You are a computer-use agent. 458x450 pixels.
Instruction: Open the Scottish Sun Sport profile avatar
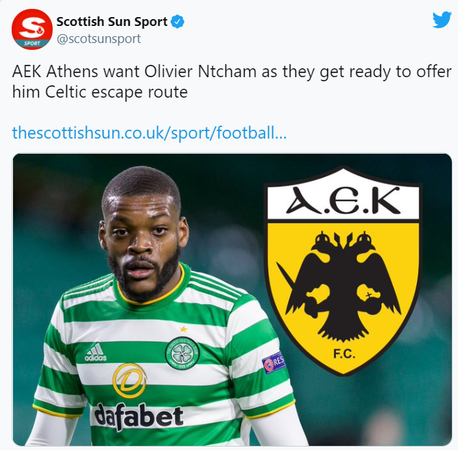pos(32,29)
